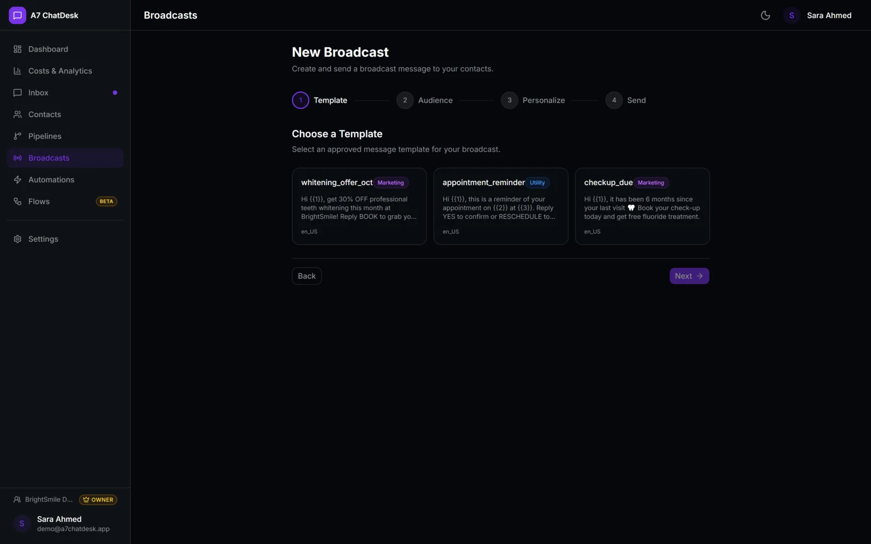The image size is (871, 544).
Task: Click the Send step label
Action: (636, 100)
